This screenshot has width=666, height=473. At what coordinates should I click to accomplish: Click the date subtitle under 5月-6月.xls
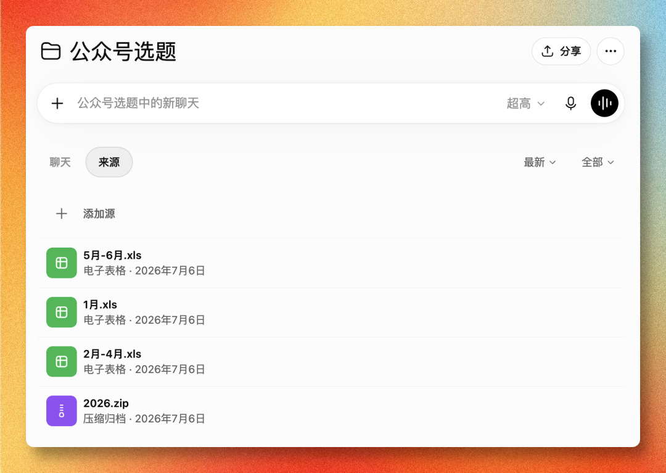(144, 270)
